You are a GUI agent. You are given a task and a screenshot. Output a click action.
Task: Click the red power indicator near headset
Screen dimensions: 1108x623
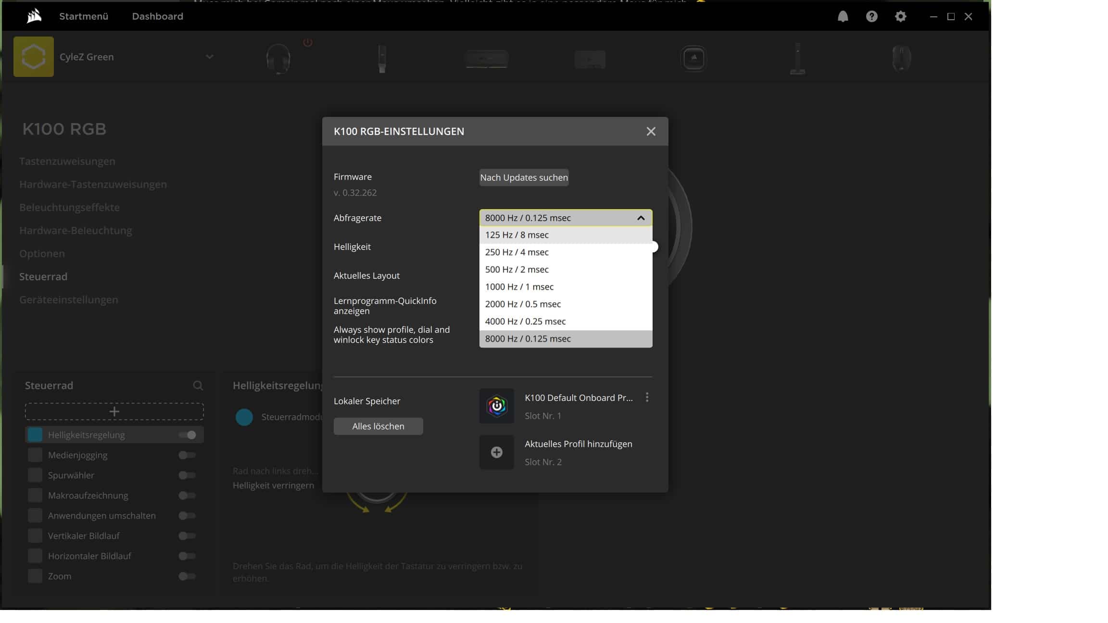[x=308, y=42]
